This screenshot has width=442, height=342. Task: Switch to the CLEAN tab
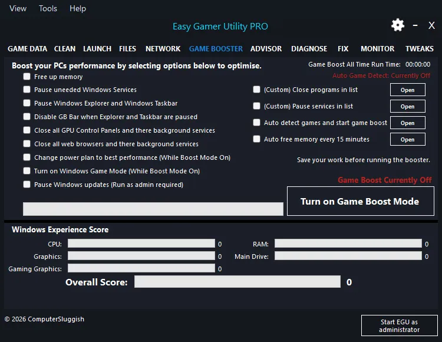pos(65,49)
